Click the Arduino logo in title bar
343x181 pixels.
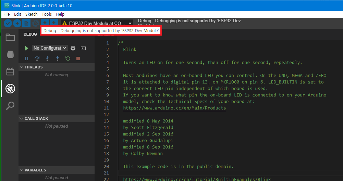[7, 6]
